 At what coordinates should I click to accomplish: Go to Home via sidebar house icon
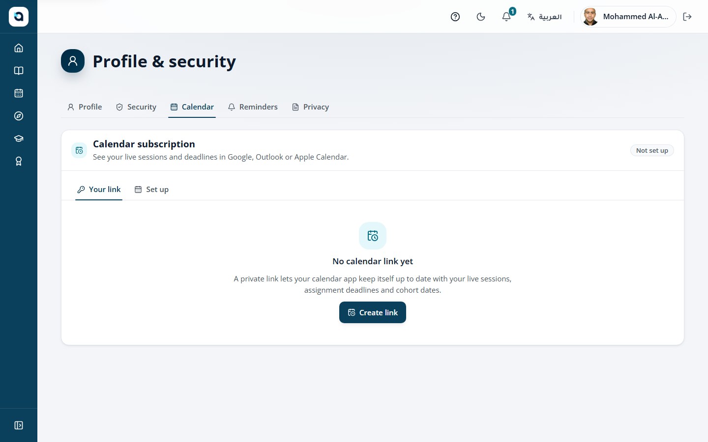click(19, 48)
